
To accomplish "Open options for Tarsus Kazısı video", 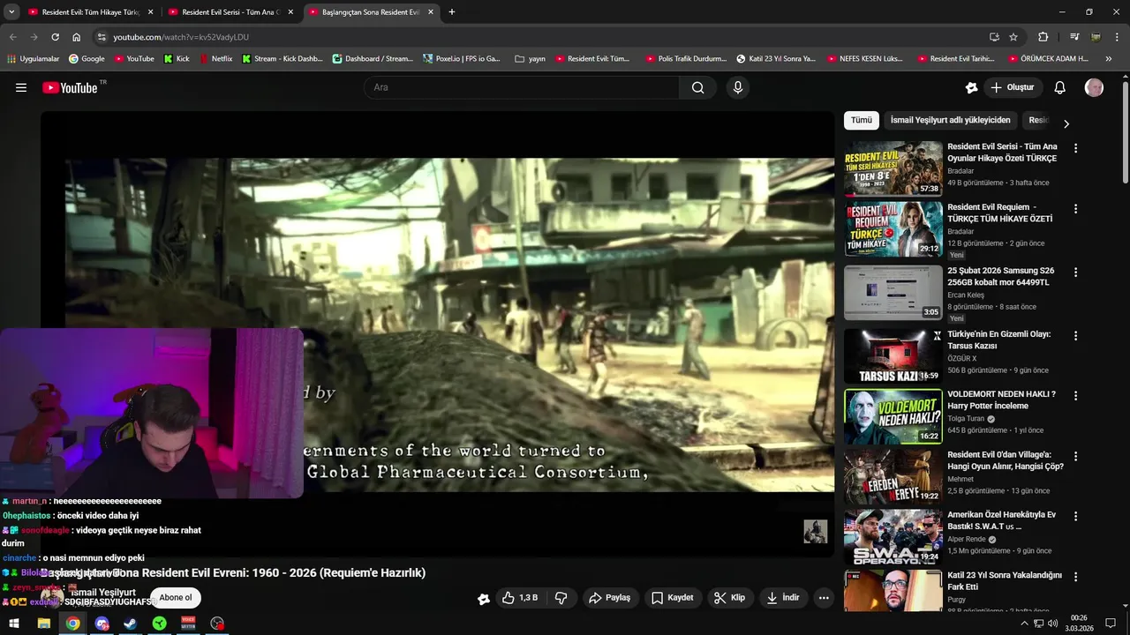I will click(x=1075, y=336).
